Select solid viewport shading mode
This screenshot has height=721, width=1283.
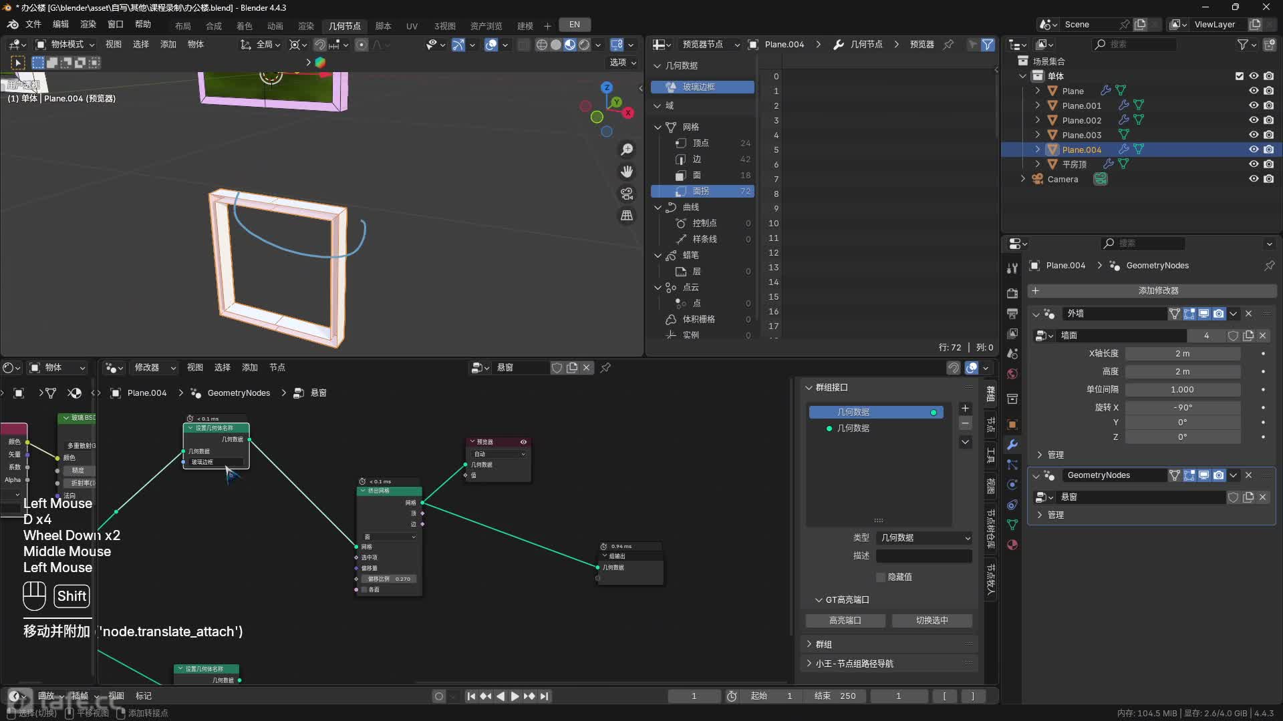556,45
